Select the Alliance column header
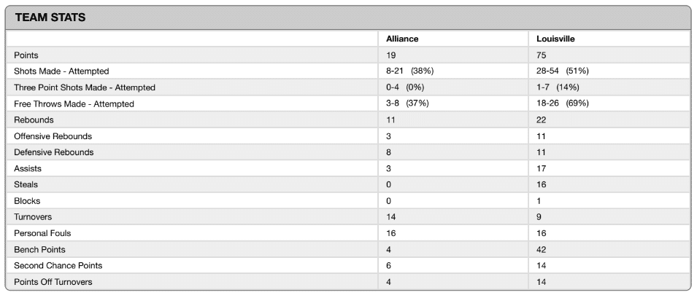This screenshot has width=697, height=298. pos(402,39)
